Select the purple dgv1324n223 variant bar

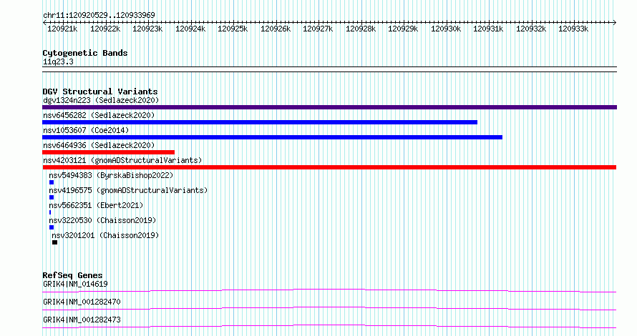click(329, 107)
